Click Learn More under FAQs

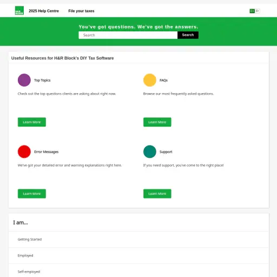157,122
